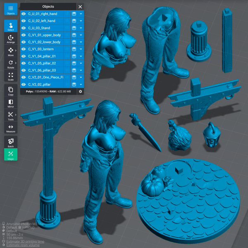Open dropdown for C_U_03_Stand
The width and height of the screenshot is (248, 248).
[x=81, y=28]
